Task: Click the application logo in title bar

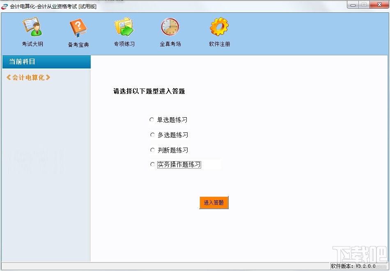Action: [x=5, y=7]
